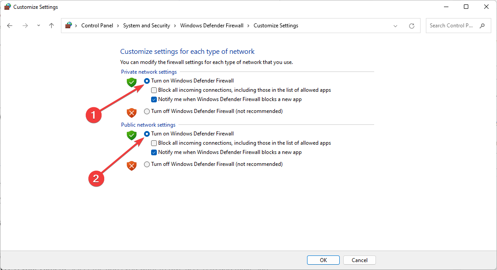Block all incoming connections for private network

point(154,90)
